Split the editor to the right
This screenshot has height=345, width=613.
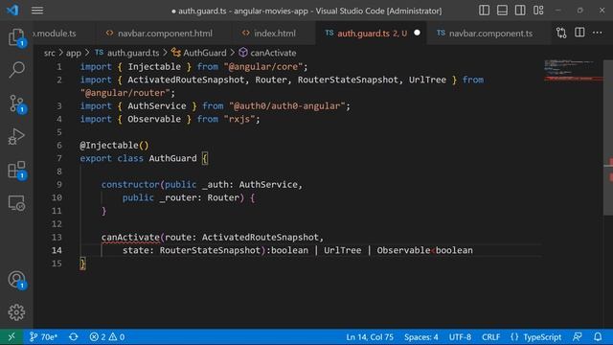coord(579,33)
